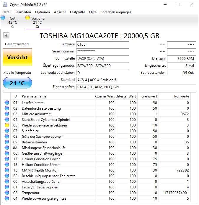
Task: Click the Drehzahl field 7200 RPM
Action: 181,58
